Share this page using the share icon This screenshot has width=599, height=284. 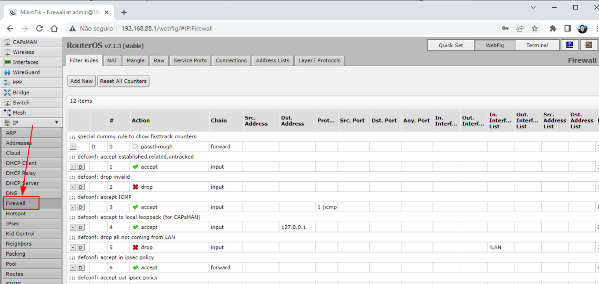click(520, 28)
